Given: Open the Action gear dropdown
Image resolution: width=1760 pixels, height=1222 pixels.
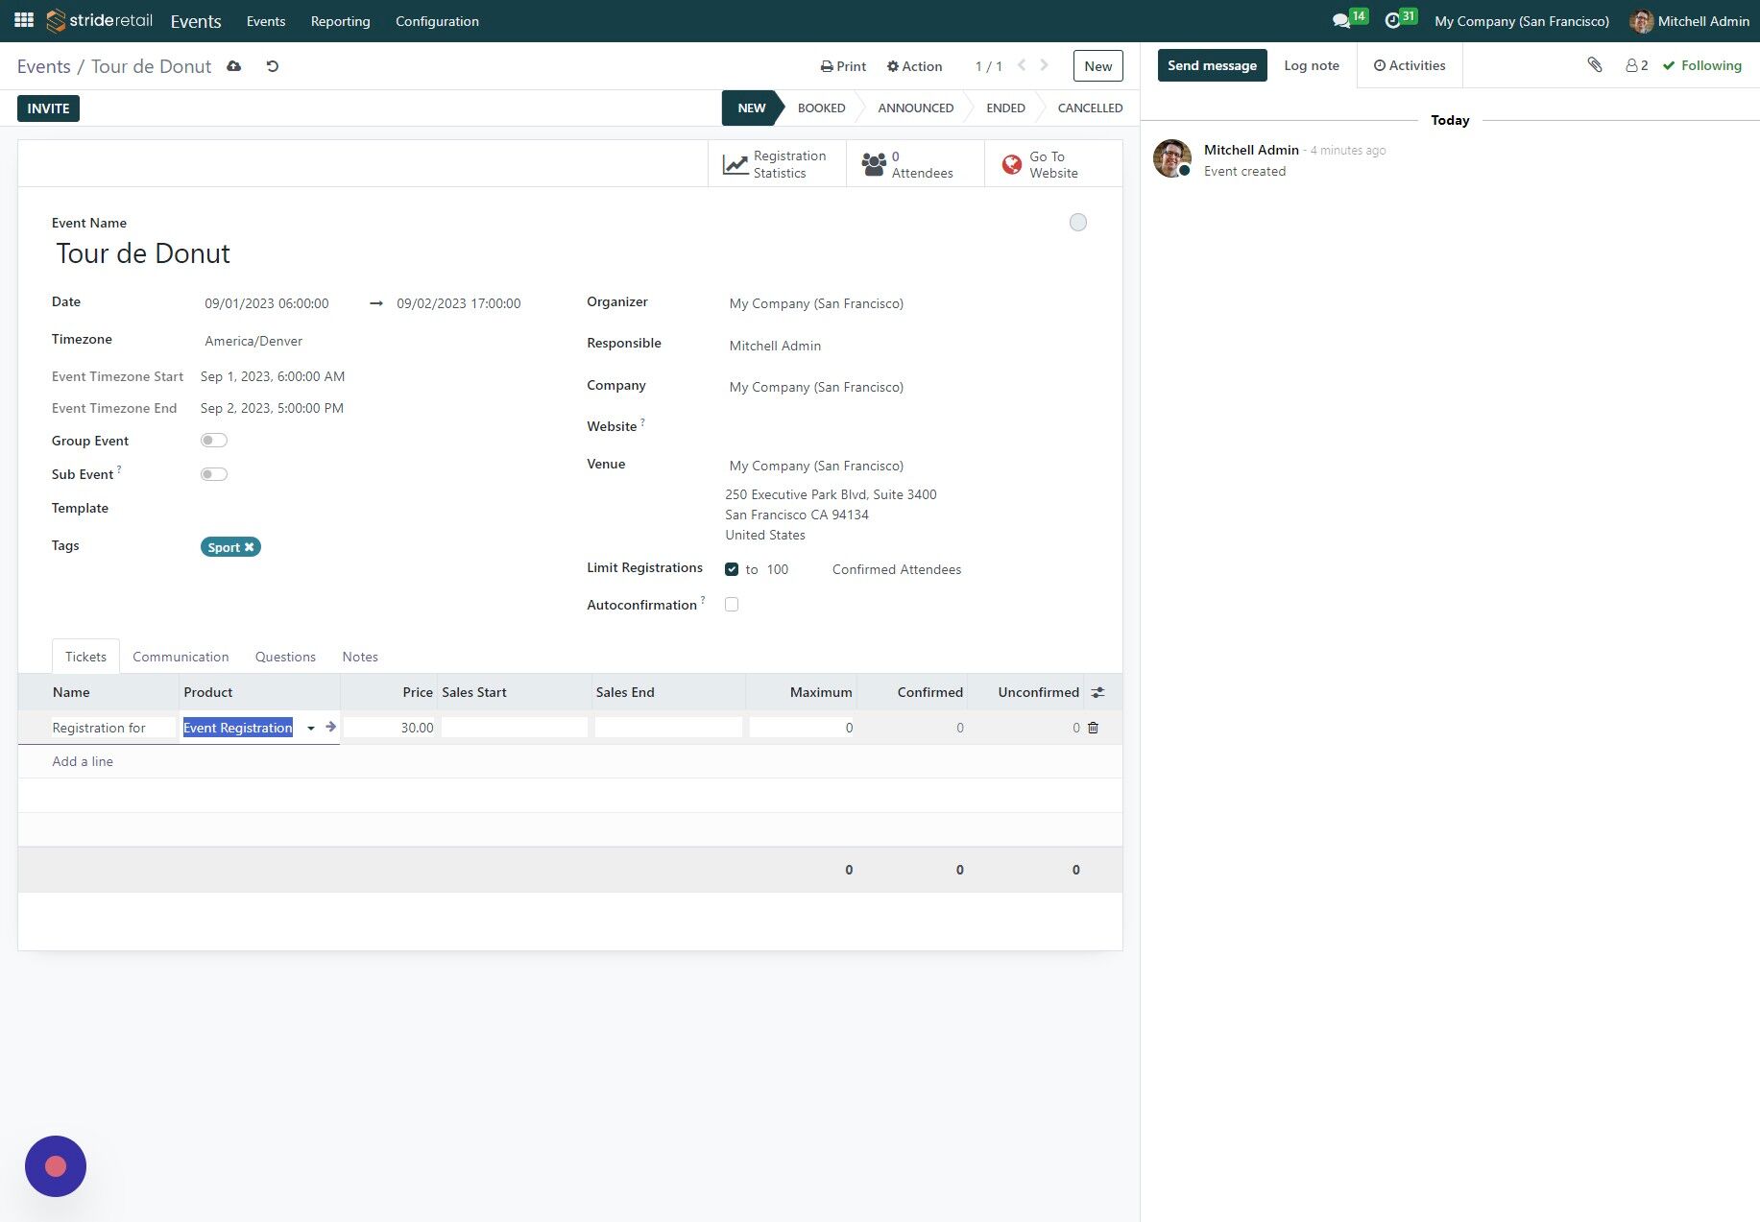Looking at the screenshot, I should pyautogui.click(x=914, y=66).
